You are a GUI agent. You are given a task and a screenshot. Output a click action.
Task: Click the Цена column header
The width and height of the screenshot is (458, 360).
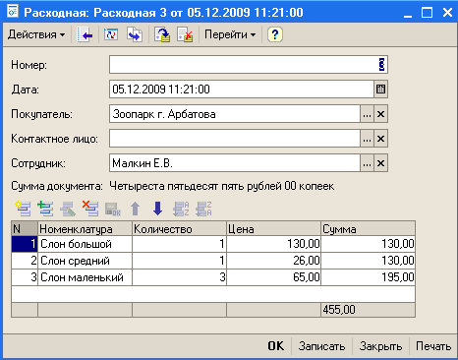click(x=274, y=228)
